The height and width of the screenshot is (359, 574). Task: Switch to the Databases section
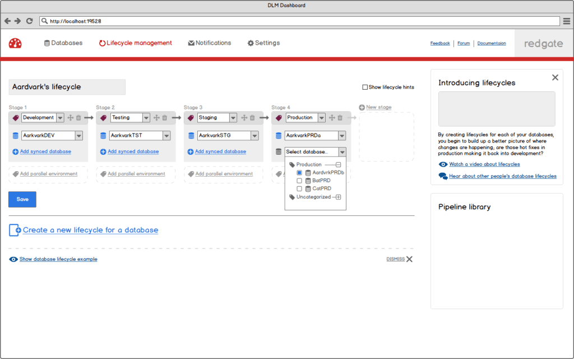pyautogui.click(x=63, y=43)
